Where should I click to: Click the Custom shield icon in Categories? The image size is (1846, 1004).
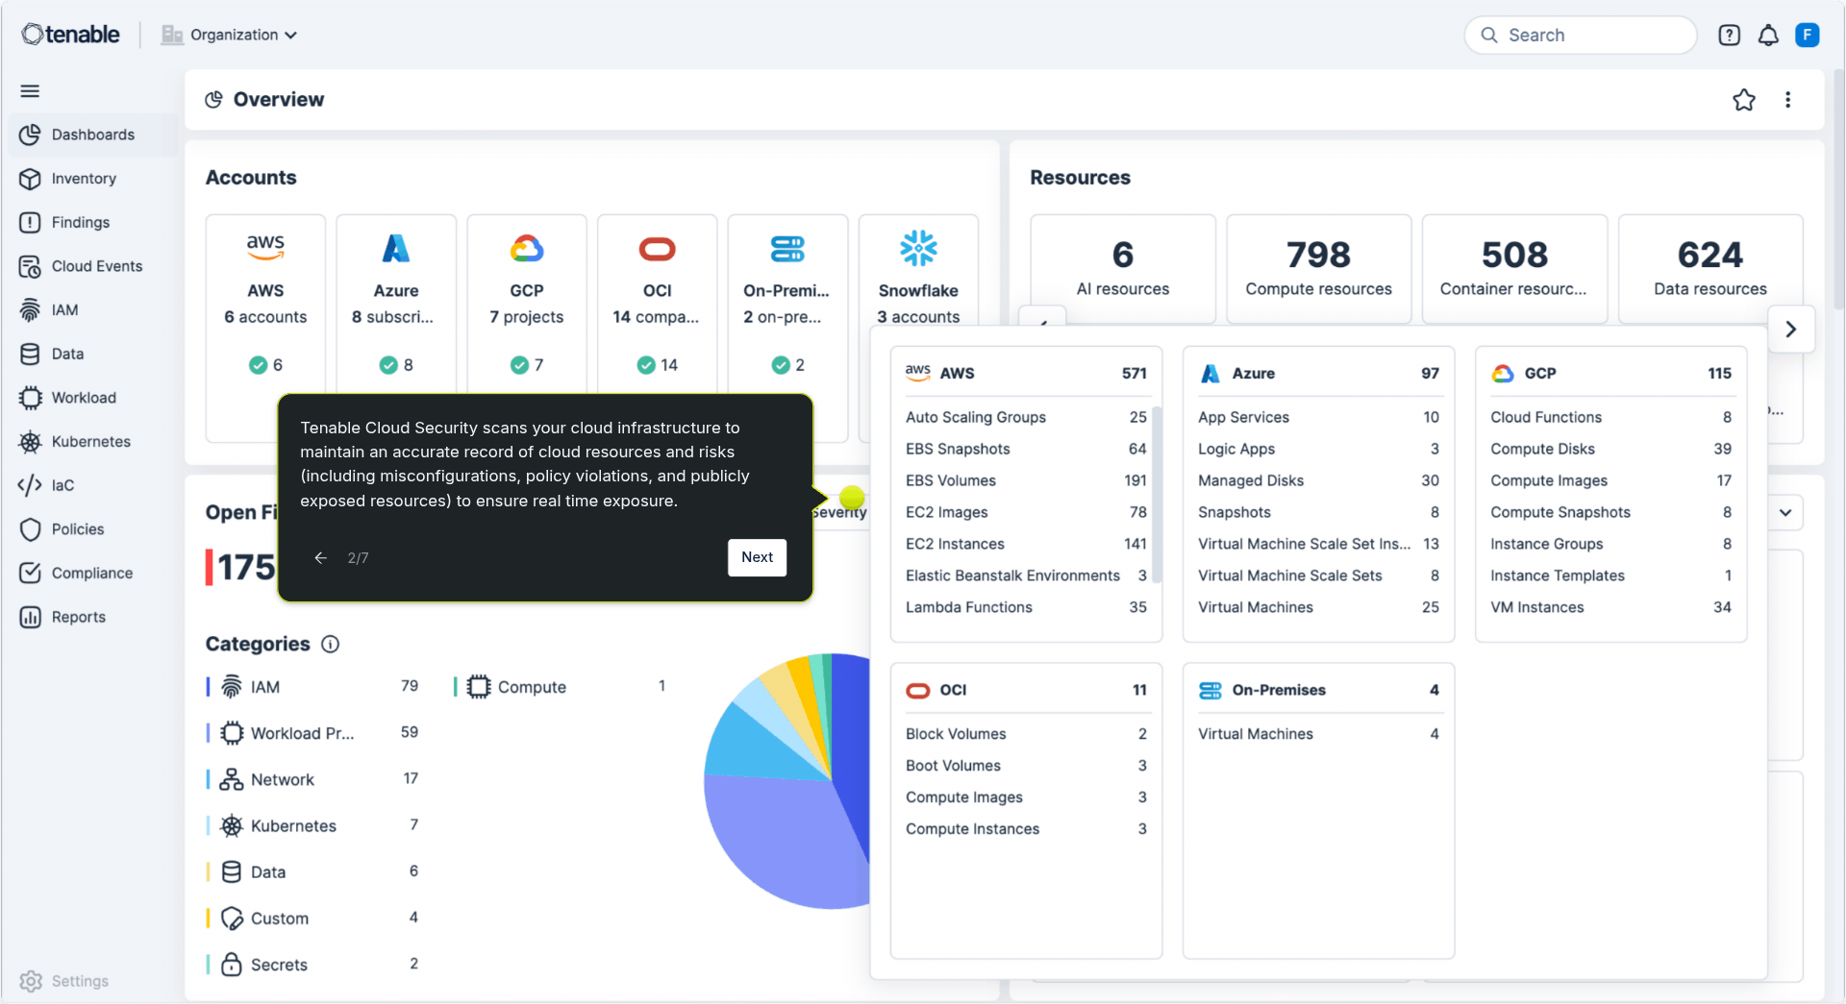click(x=232, y=918)
